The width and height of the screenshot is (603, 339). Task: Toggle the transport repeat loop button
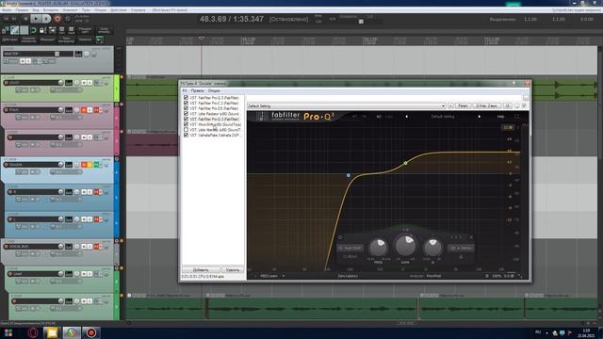(68, 19)
